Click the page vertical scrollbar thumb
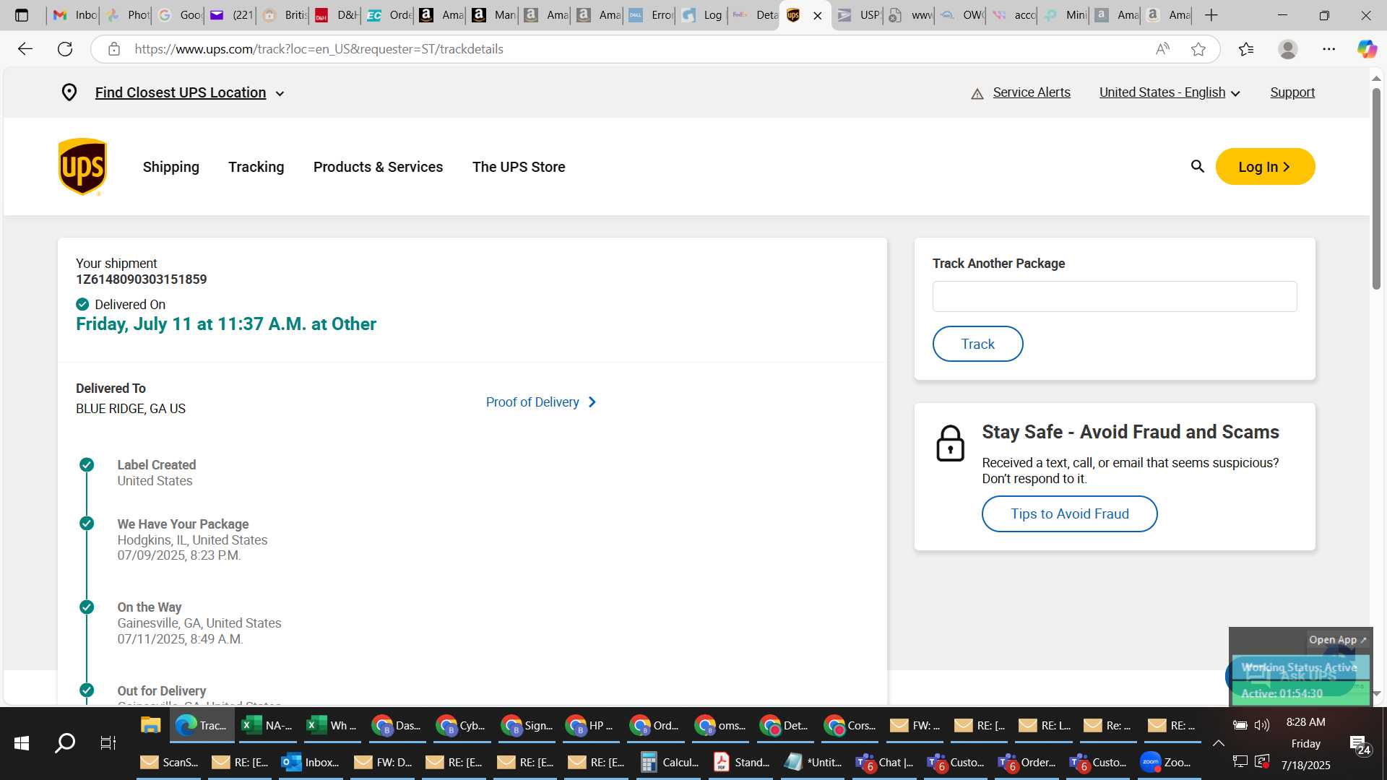 pyautogui.click(x=1377, y=189)
